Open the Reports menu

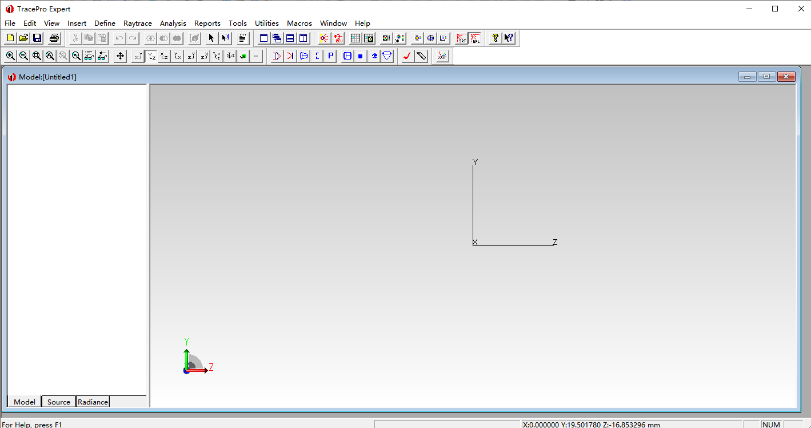207,23
